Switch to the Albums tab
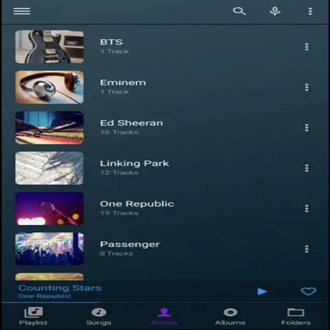330x330 pixels. tap(230, 316)
